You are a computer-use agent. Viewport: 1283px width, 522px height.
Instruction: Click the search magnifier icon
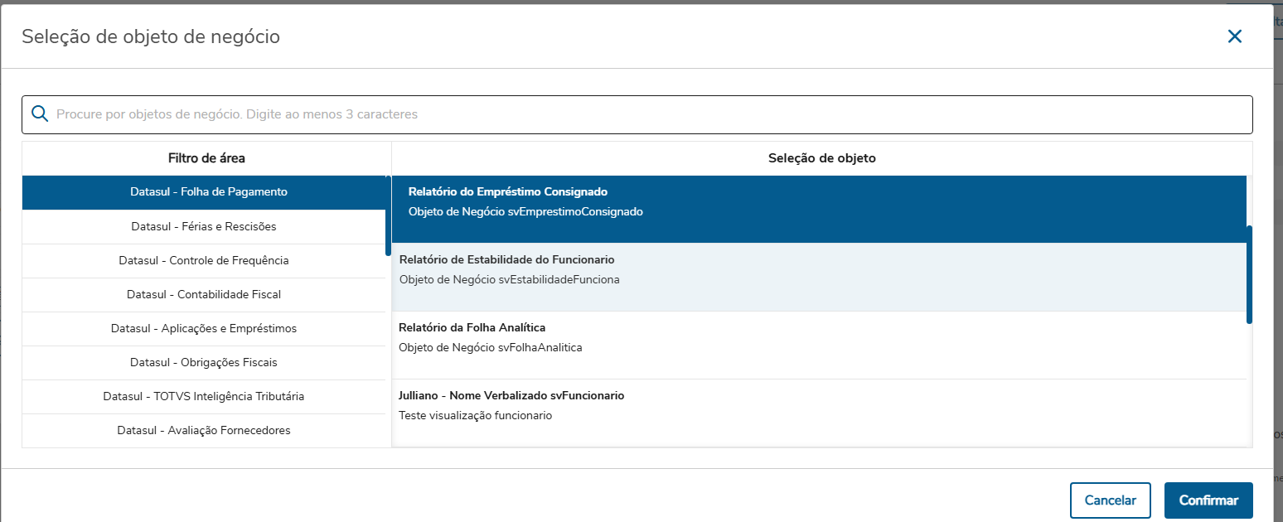click(40, 114)
